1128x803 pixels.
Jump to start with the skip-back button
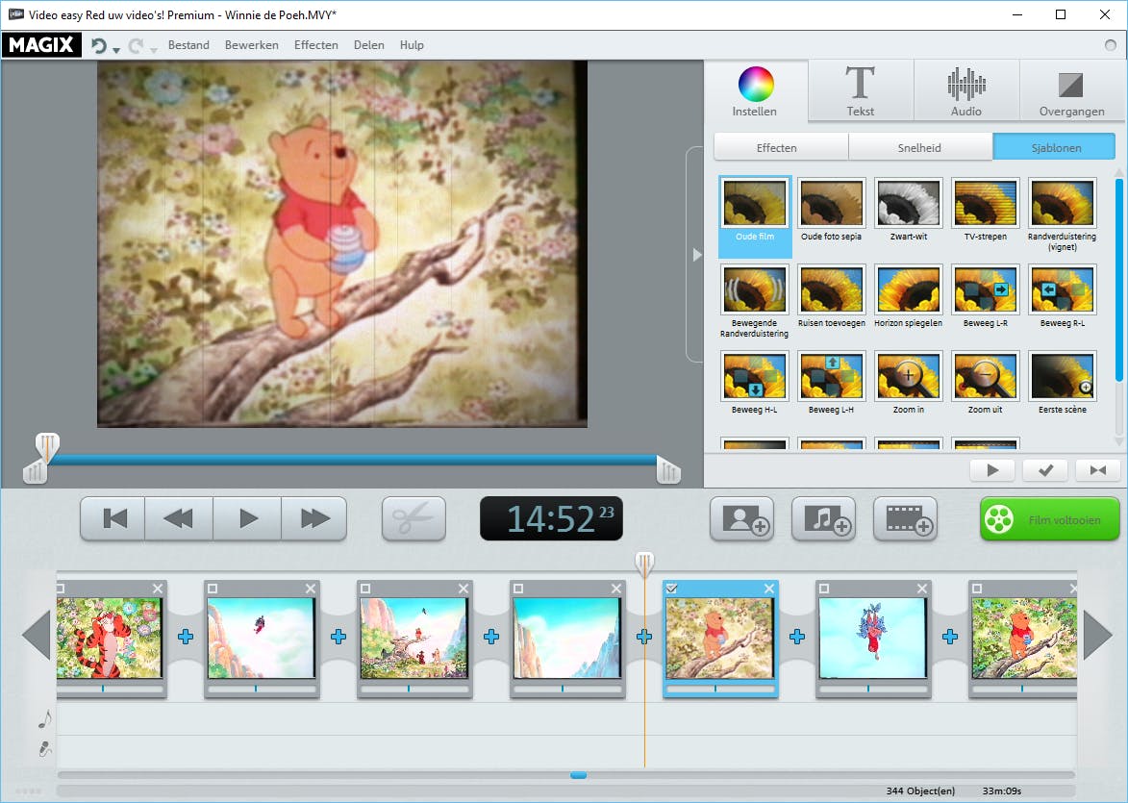pyautogui.click(x=113, y=518)
